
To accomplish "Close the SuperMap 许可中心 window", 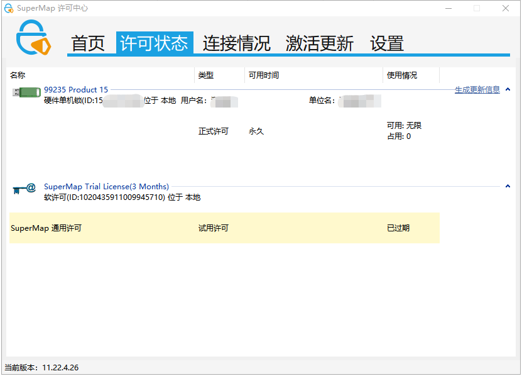I will [x=506, y=8].
